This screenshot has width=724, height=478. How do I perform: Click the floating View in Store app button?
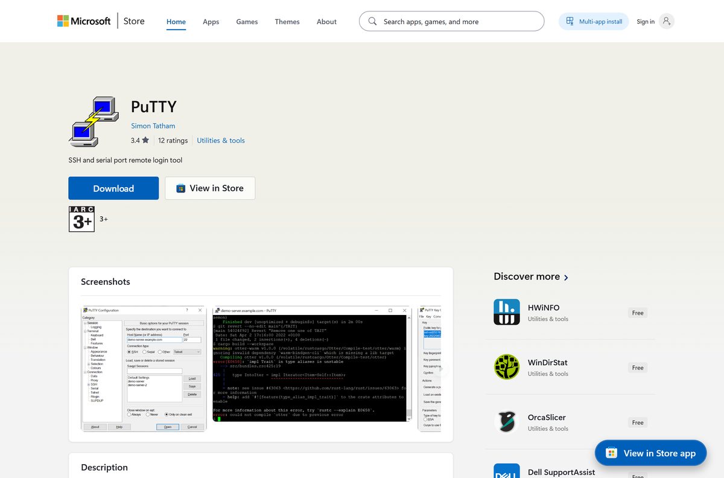650,453
